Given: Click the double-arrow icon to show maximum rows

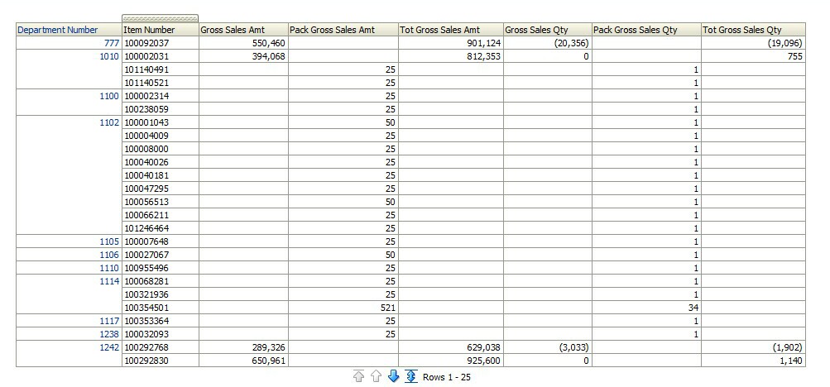Looking at the screenshot, I should (x=410, y=376).
